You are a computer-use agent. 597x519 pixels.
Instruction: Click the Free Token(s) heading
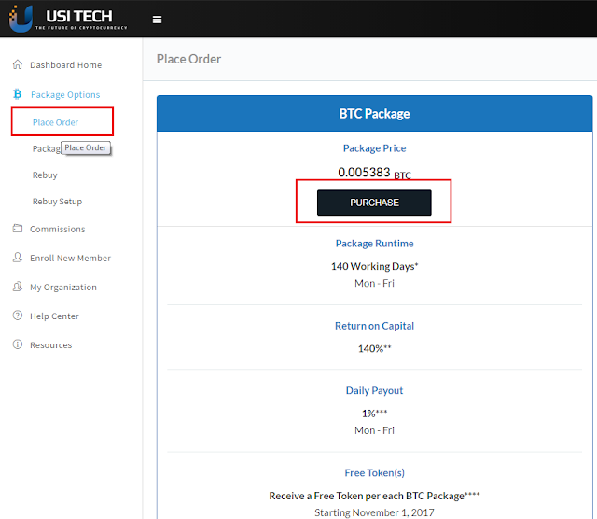375,473
